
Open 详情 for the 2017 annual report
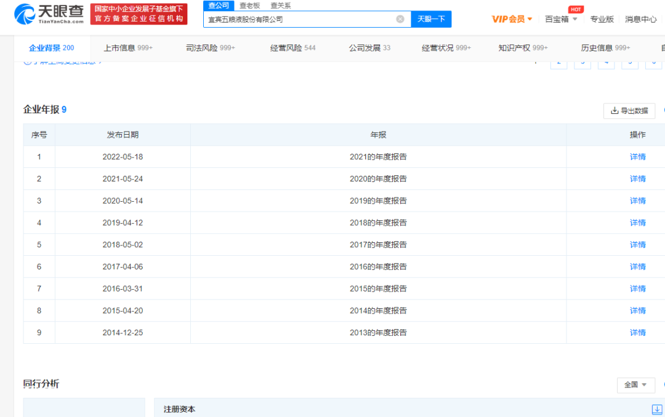point(637,245)
